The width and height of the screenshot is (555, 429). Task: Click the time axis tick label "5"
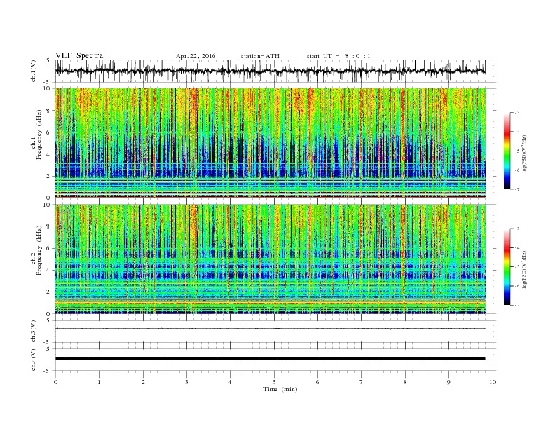click(274, 382)
